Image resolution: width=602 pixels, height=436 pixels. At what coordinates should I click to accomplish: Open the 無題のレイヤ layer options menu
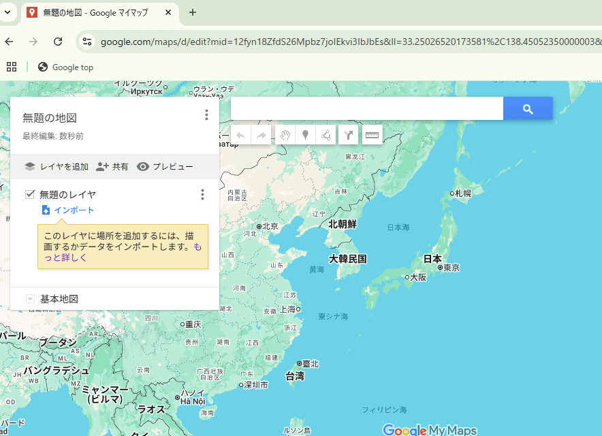pyautogui.click(x=202, y=195)
